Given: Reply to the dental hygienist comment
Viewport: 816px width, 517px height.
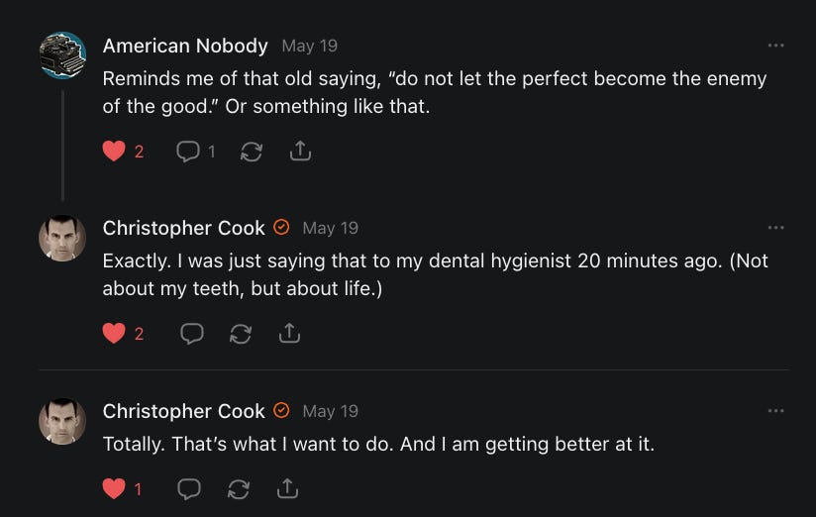Looking at the screenshot, I should 191,334.
